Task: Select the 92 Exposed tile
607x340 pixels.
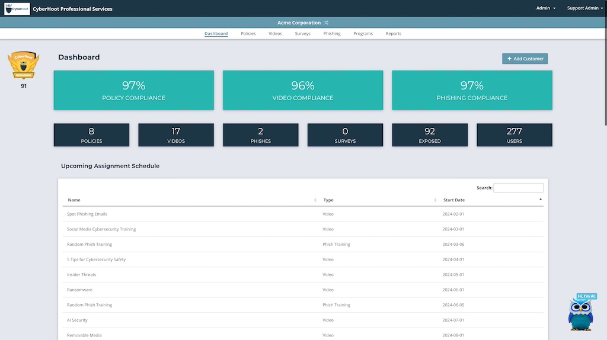Action: (x=430, y=135)
